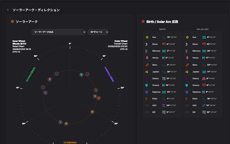This screenshot has width=230, height=144.
Task: Click the SOLAR ARC column header
Action: click(x=202, y=29)
